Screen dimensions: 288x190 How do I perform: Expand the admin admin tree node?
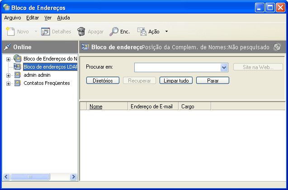coord(8,75)
